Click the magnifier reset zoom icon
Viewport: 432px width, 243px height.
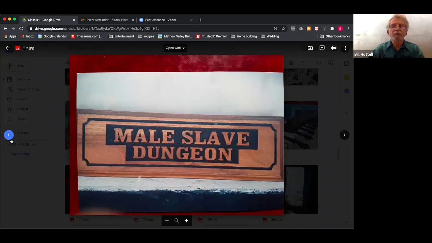(177, 220)
